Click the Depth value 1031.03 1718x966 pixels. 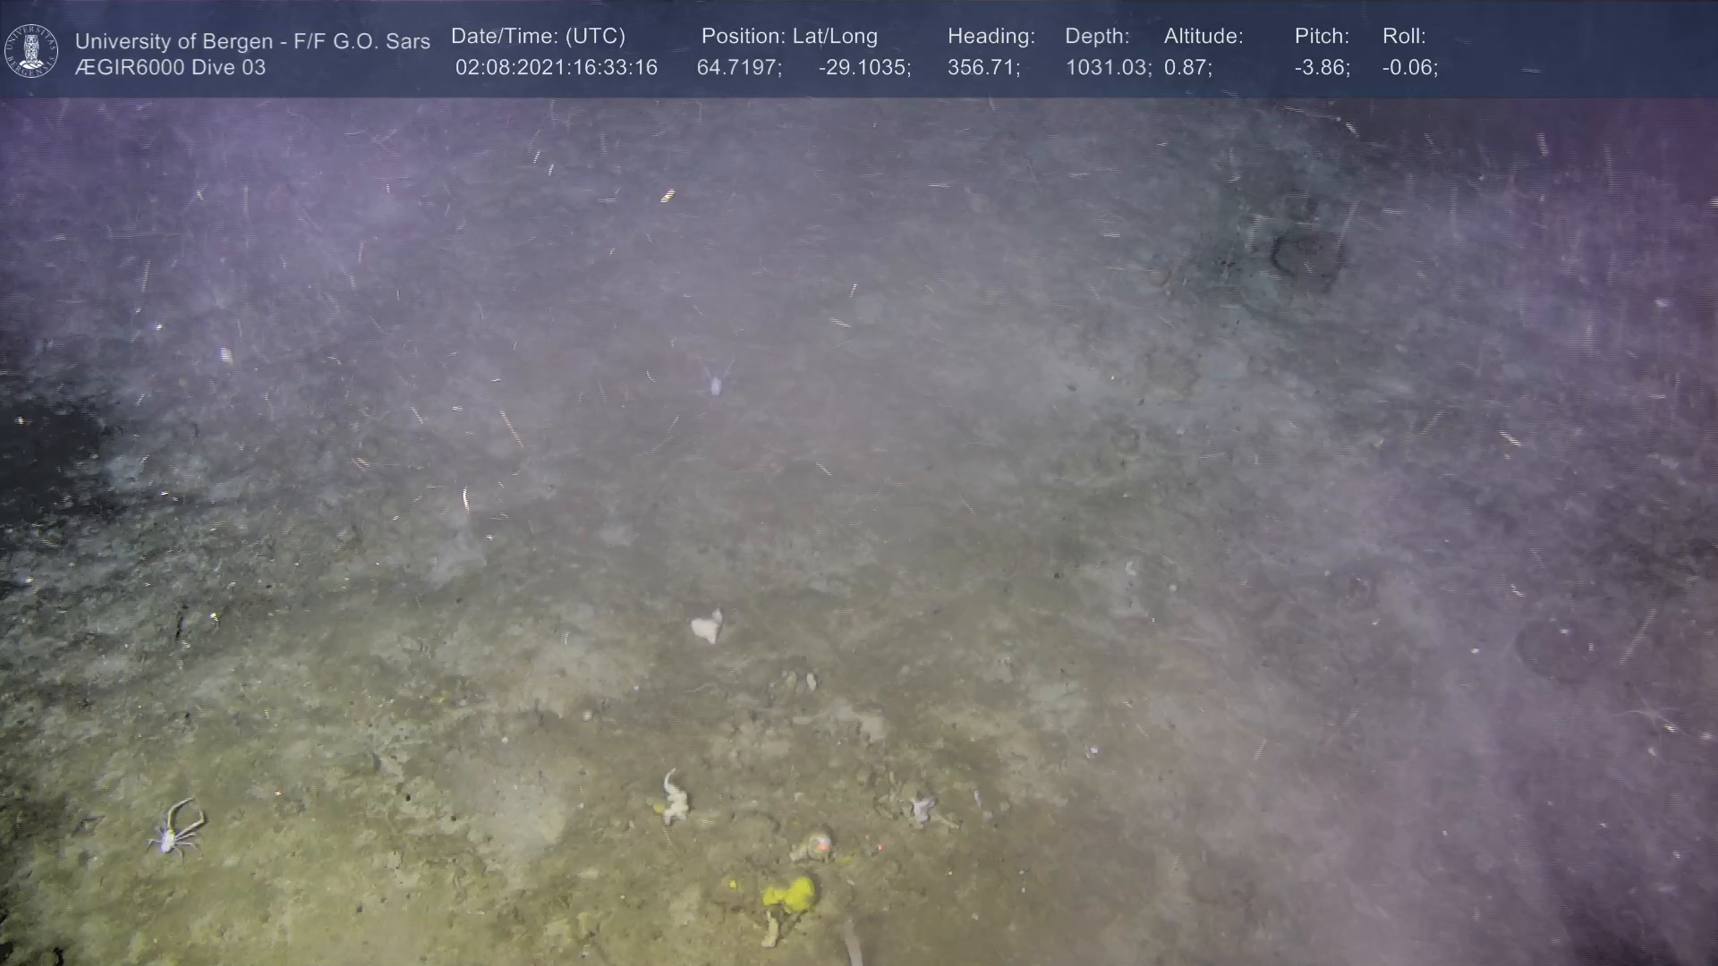pyautogui.click(x=1106, y=68)
